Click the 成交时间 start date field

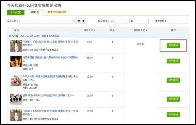122,21
